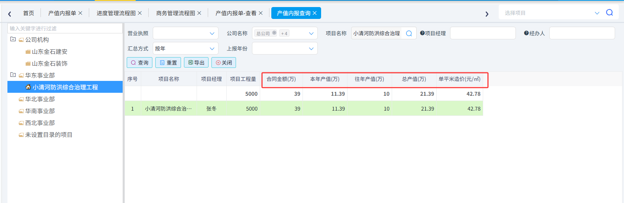
Task: Click the folder icon of 华南事业部
Action: click(x=21, y=111)
